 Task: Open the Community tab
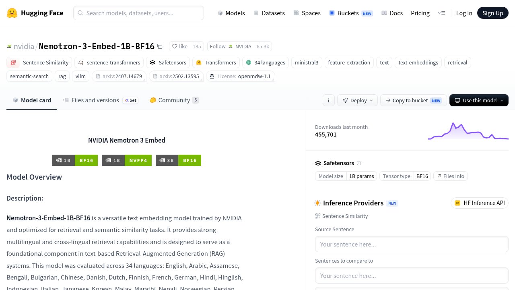coord(174,100)
